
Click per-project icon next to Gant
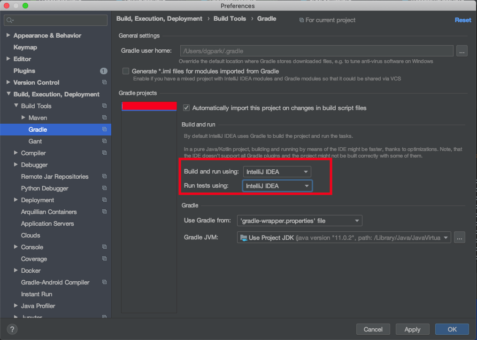coord(104,141)
